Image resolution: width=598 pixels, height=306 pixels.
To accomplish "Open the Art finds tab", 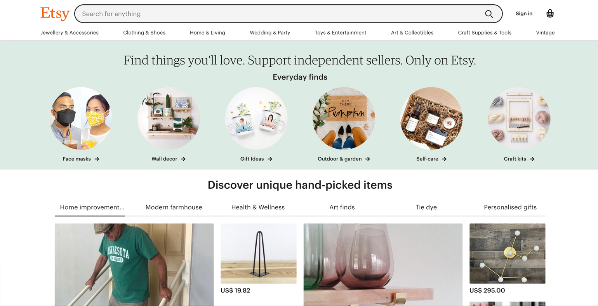I will [x=342, y=207].
